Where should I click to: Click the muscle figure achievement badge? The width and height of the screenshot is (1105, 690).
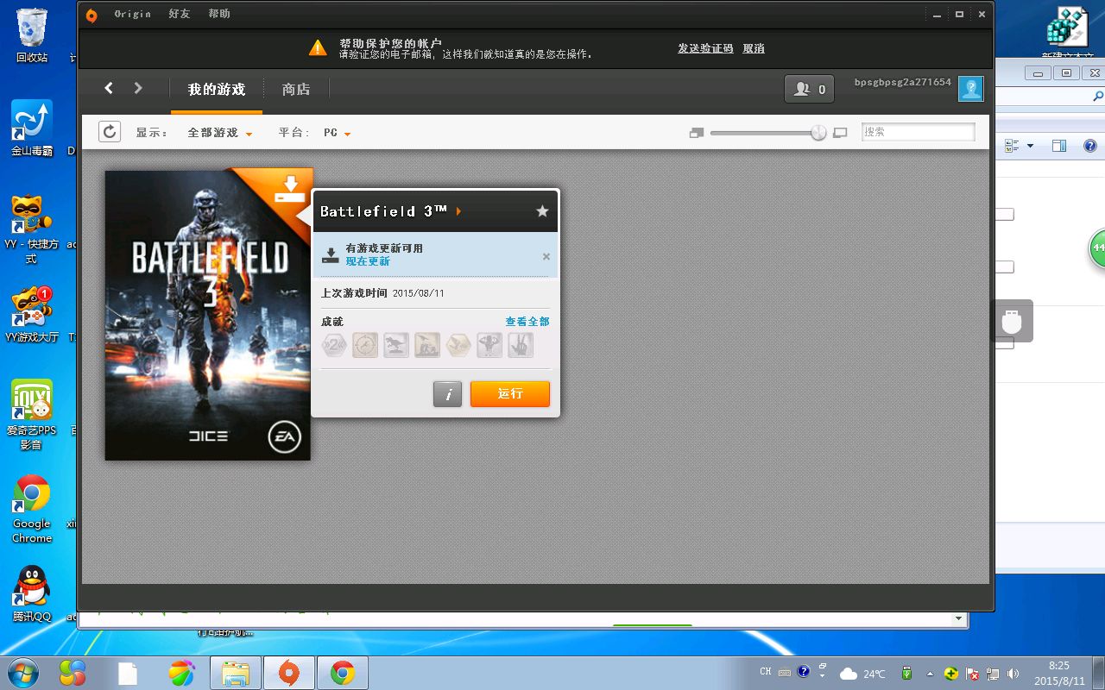(x=489, y=346)
